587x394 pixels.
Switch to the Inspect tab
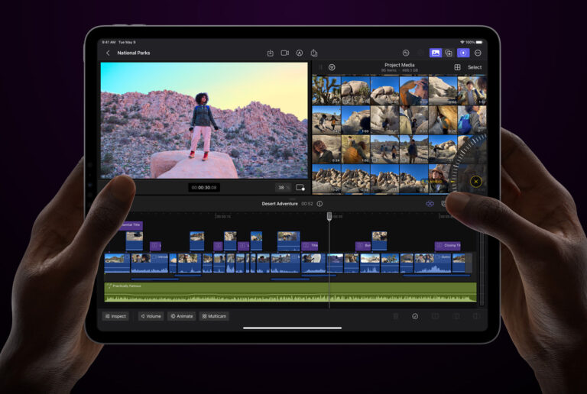[x=115, y=316]
